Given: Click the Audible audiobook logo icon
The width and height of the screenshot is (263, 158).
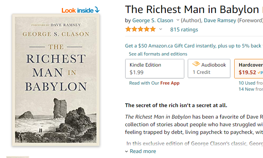Looking at the screenshot, I should (x=196, y=64).
